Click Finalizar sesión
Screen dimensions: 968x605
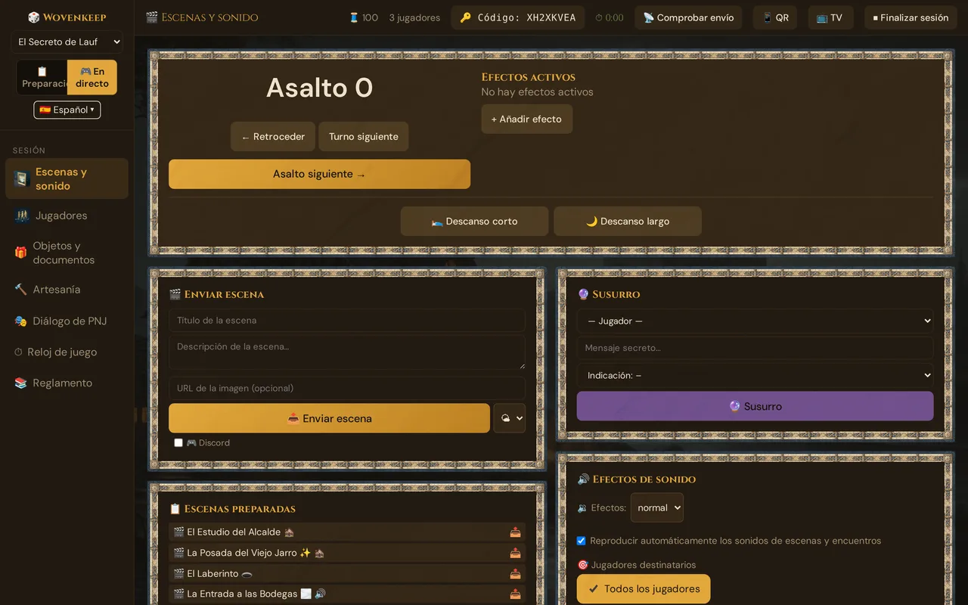[x=910, y=17]
